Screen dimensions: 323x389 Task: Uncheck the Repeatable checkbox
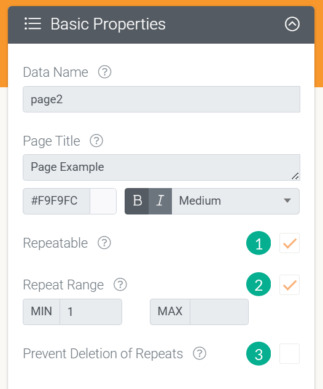[290, 243]
